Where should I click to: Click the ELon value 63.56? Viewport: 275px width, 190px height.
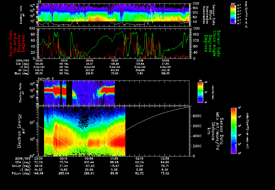coord(39,74)
